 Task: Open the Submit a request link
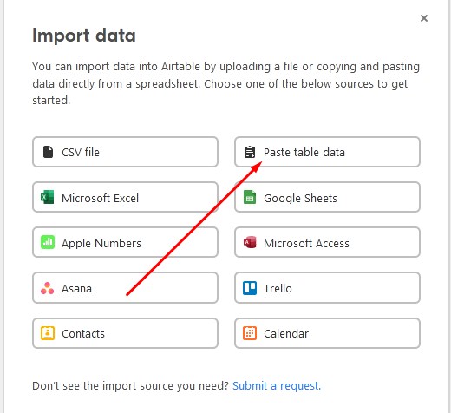[x=277, y=386]
